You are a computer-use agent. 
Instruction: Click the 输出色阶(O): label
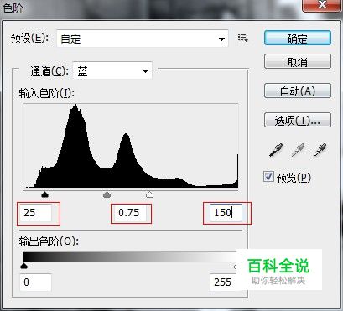click(x=49, y=241)
